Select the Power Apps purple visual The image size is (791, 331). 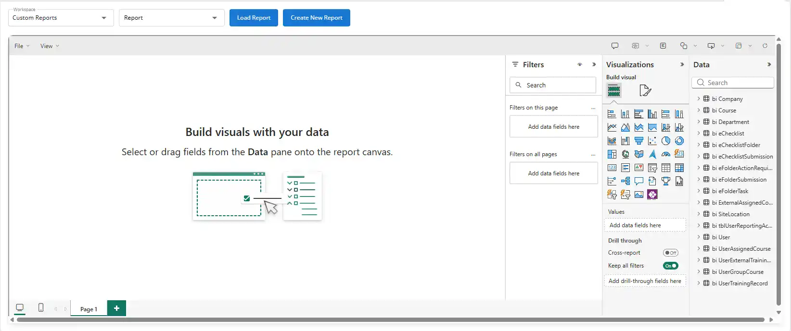click(652, 195)
